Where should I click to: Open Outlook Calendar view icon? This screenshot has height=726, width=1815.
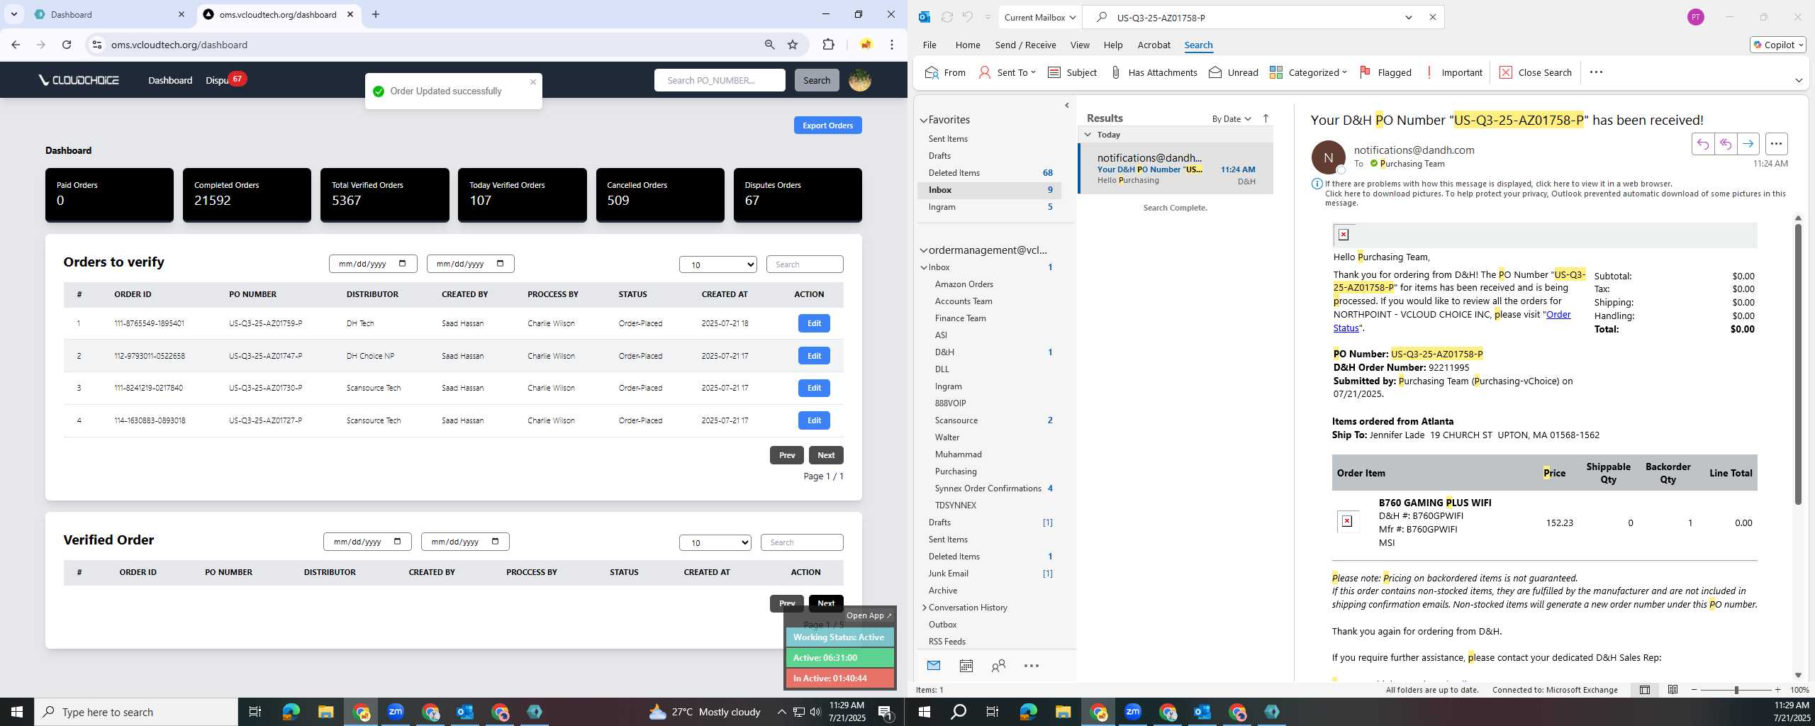click(966, 665)
